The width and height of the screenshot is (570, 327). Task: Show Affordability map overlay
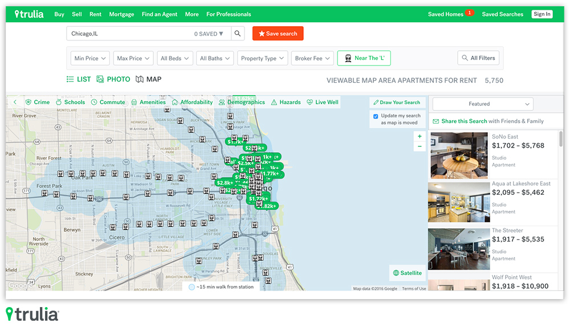point(192,102)
